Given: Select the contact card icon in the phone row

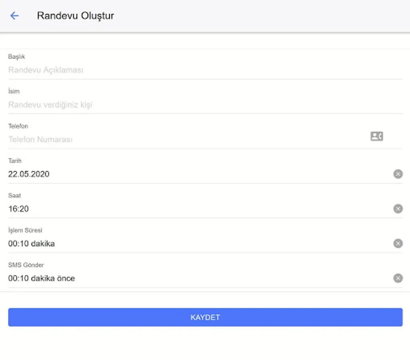Looking at the screenshot, I should [376, 136].
